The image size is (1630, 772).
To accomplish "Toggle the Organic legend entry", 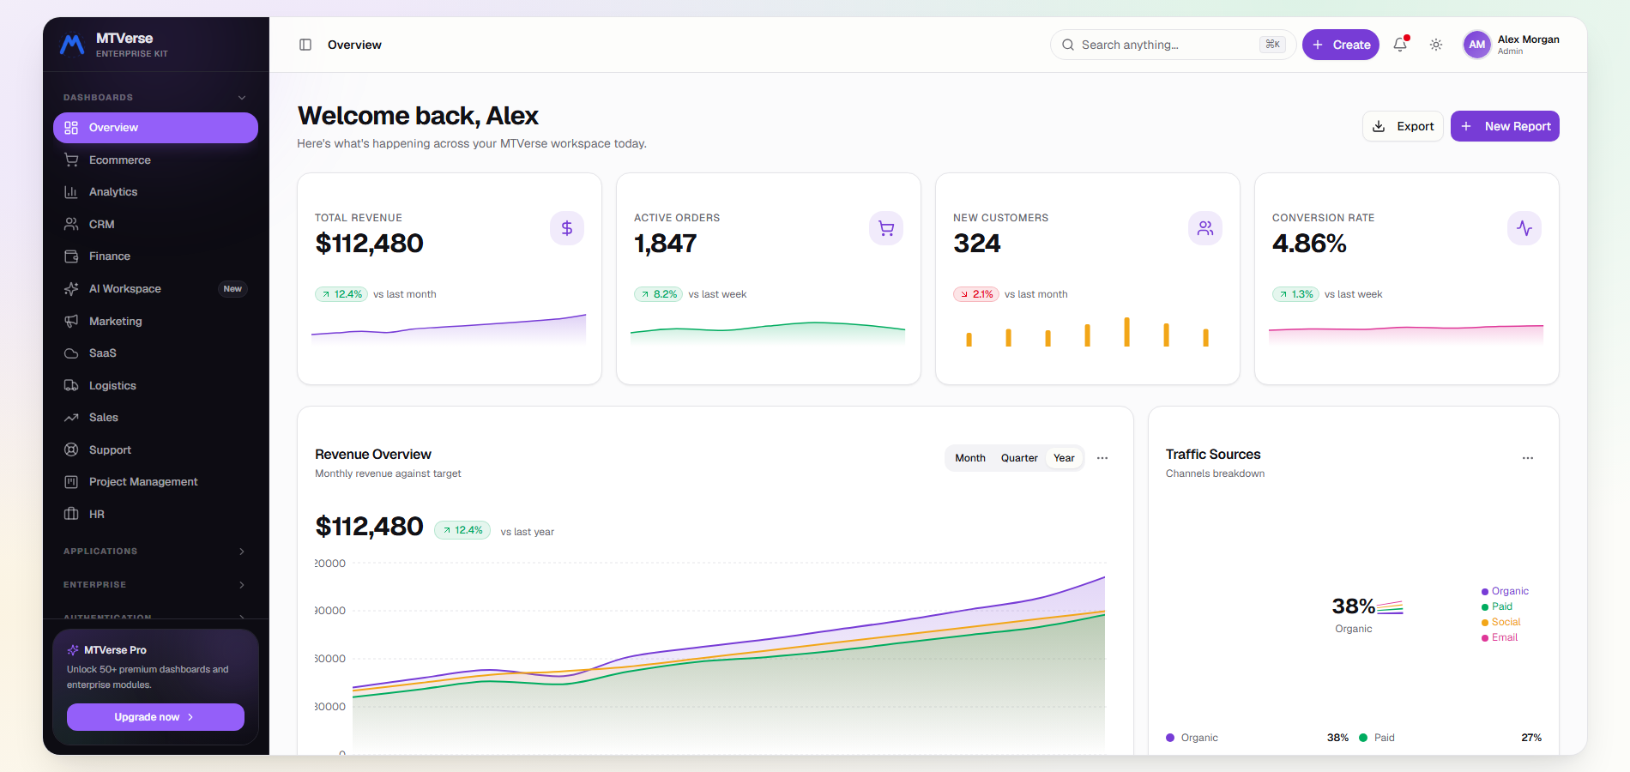I will pos(1505,591).
